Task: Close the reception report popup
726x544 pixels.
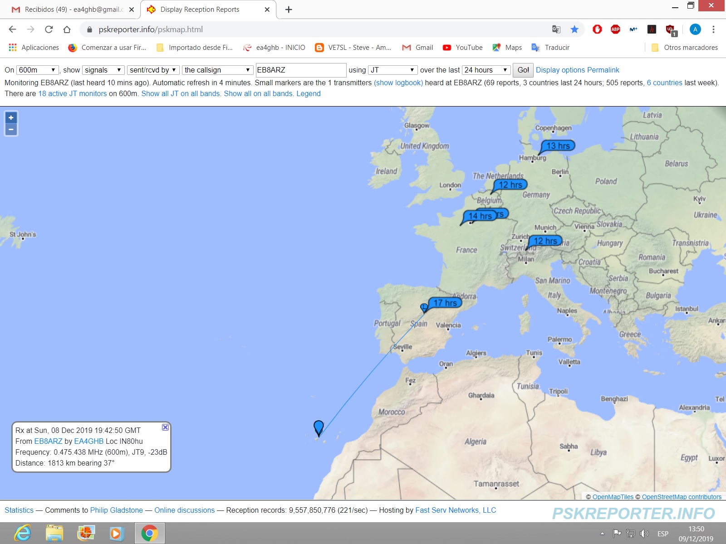Action: (x=165, y=427)
